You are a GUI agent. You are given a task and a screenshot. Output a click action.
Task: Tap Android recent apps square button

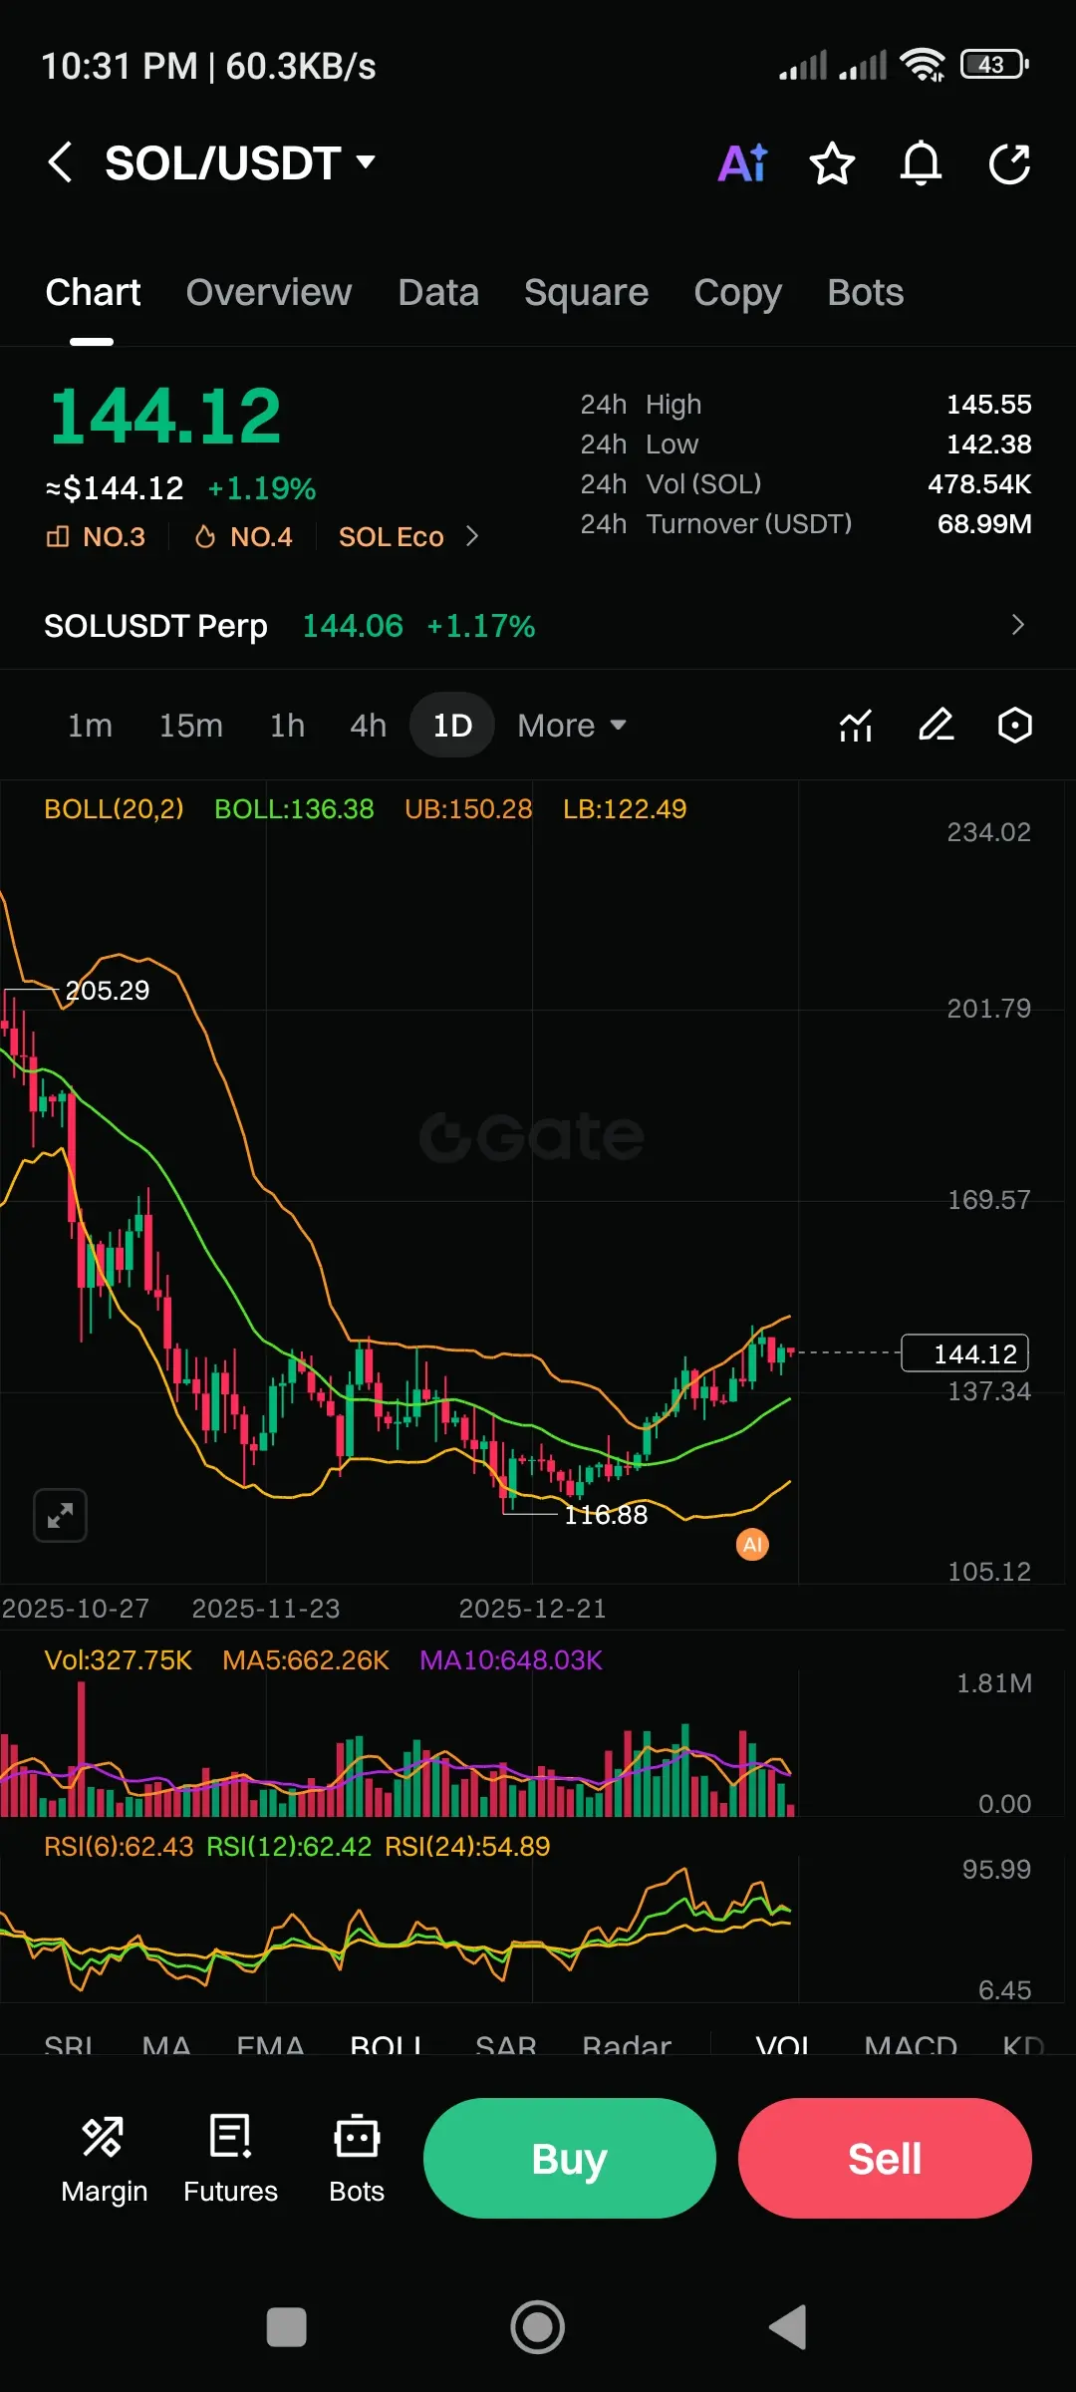pyautogui.click(x=287, y=2328)
